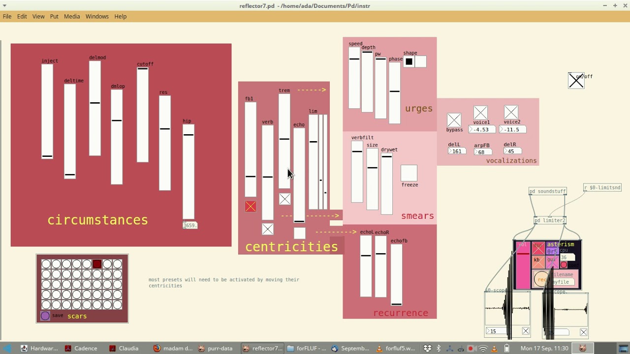Image resolution: width=630 pixels, height=354 pixels.
Task: Toggle gui in the asterism panel
Action: click(x=552, y=262)
